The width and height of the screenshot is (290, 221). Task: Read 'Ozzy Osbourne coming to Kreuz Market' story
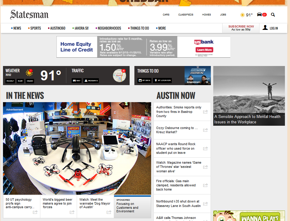tap(177, 130)
